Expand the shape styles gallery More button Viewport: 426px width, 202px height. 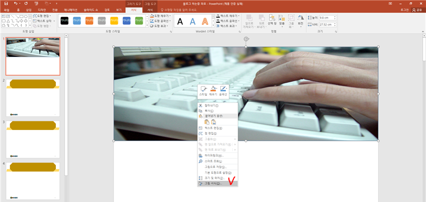[147, 25]
